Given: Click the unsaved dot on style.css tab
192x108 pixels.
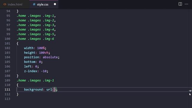Looking at the screenshot, I should click(55, 4).
